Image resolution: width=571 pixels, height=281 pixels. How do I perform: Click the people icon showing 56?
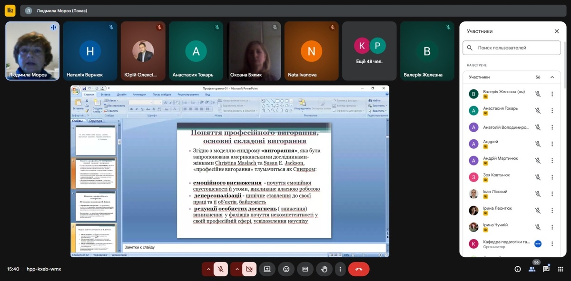[x=532, y=269]
